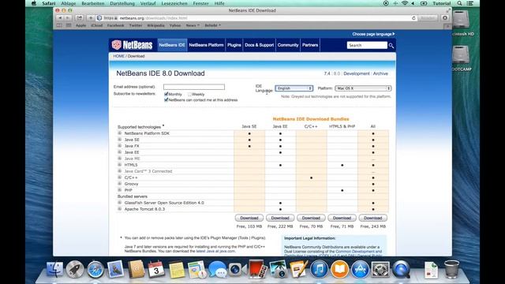
Task: Expand the Java FX technology row
Action: point(119,145)
